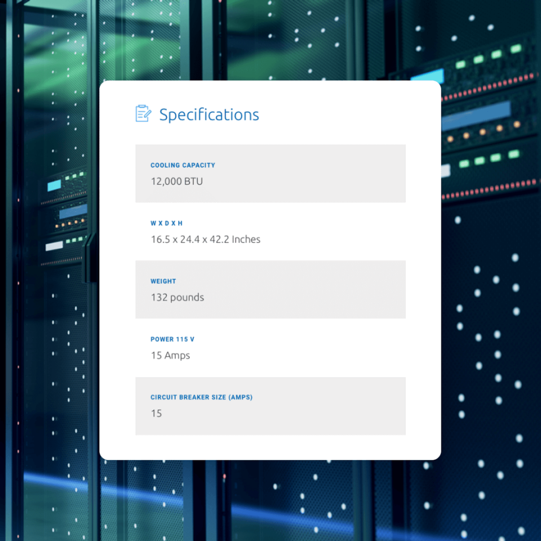Click the clipboard icon beside Specifications

click(143, 113)
